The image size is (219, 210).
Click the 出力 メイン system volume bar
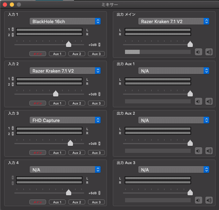pyautogui.click(x=158, y=52)
